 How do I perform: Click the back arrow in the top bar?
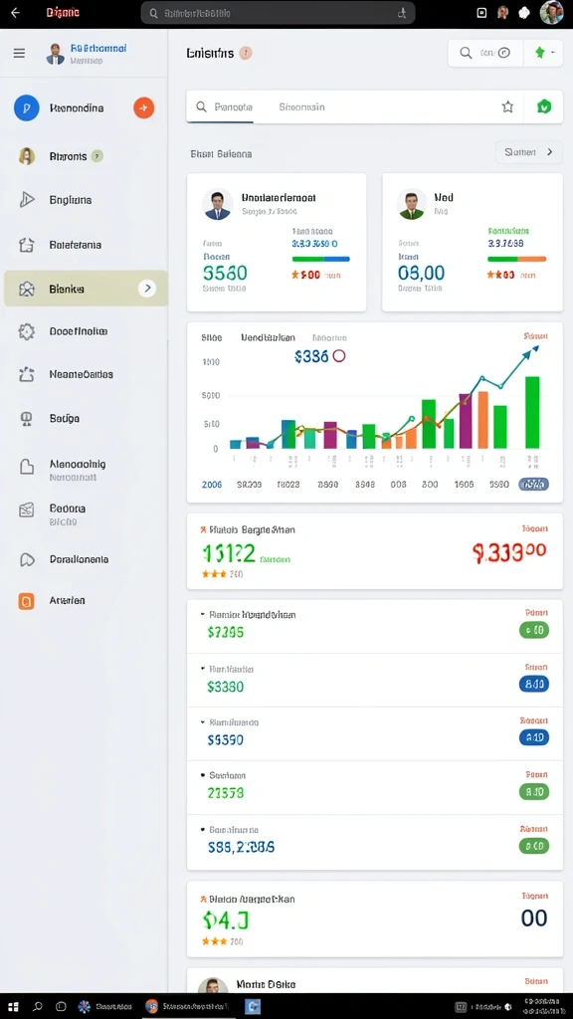(x=15, y=13)
